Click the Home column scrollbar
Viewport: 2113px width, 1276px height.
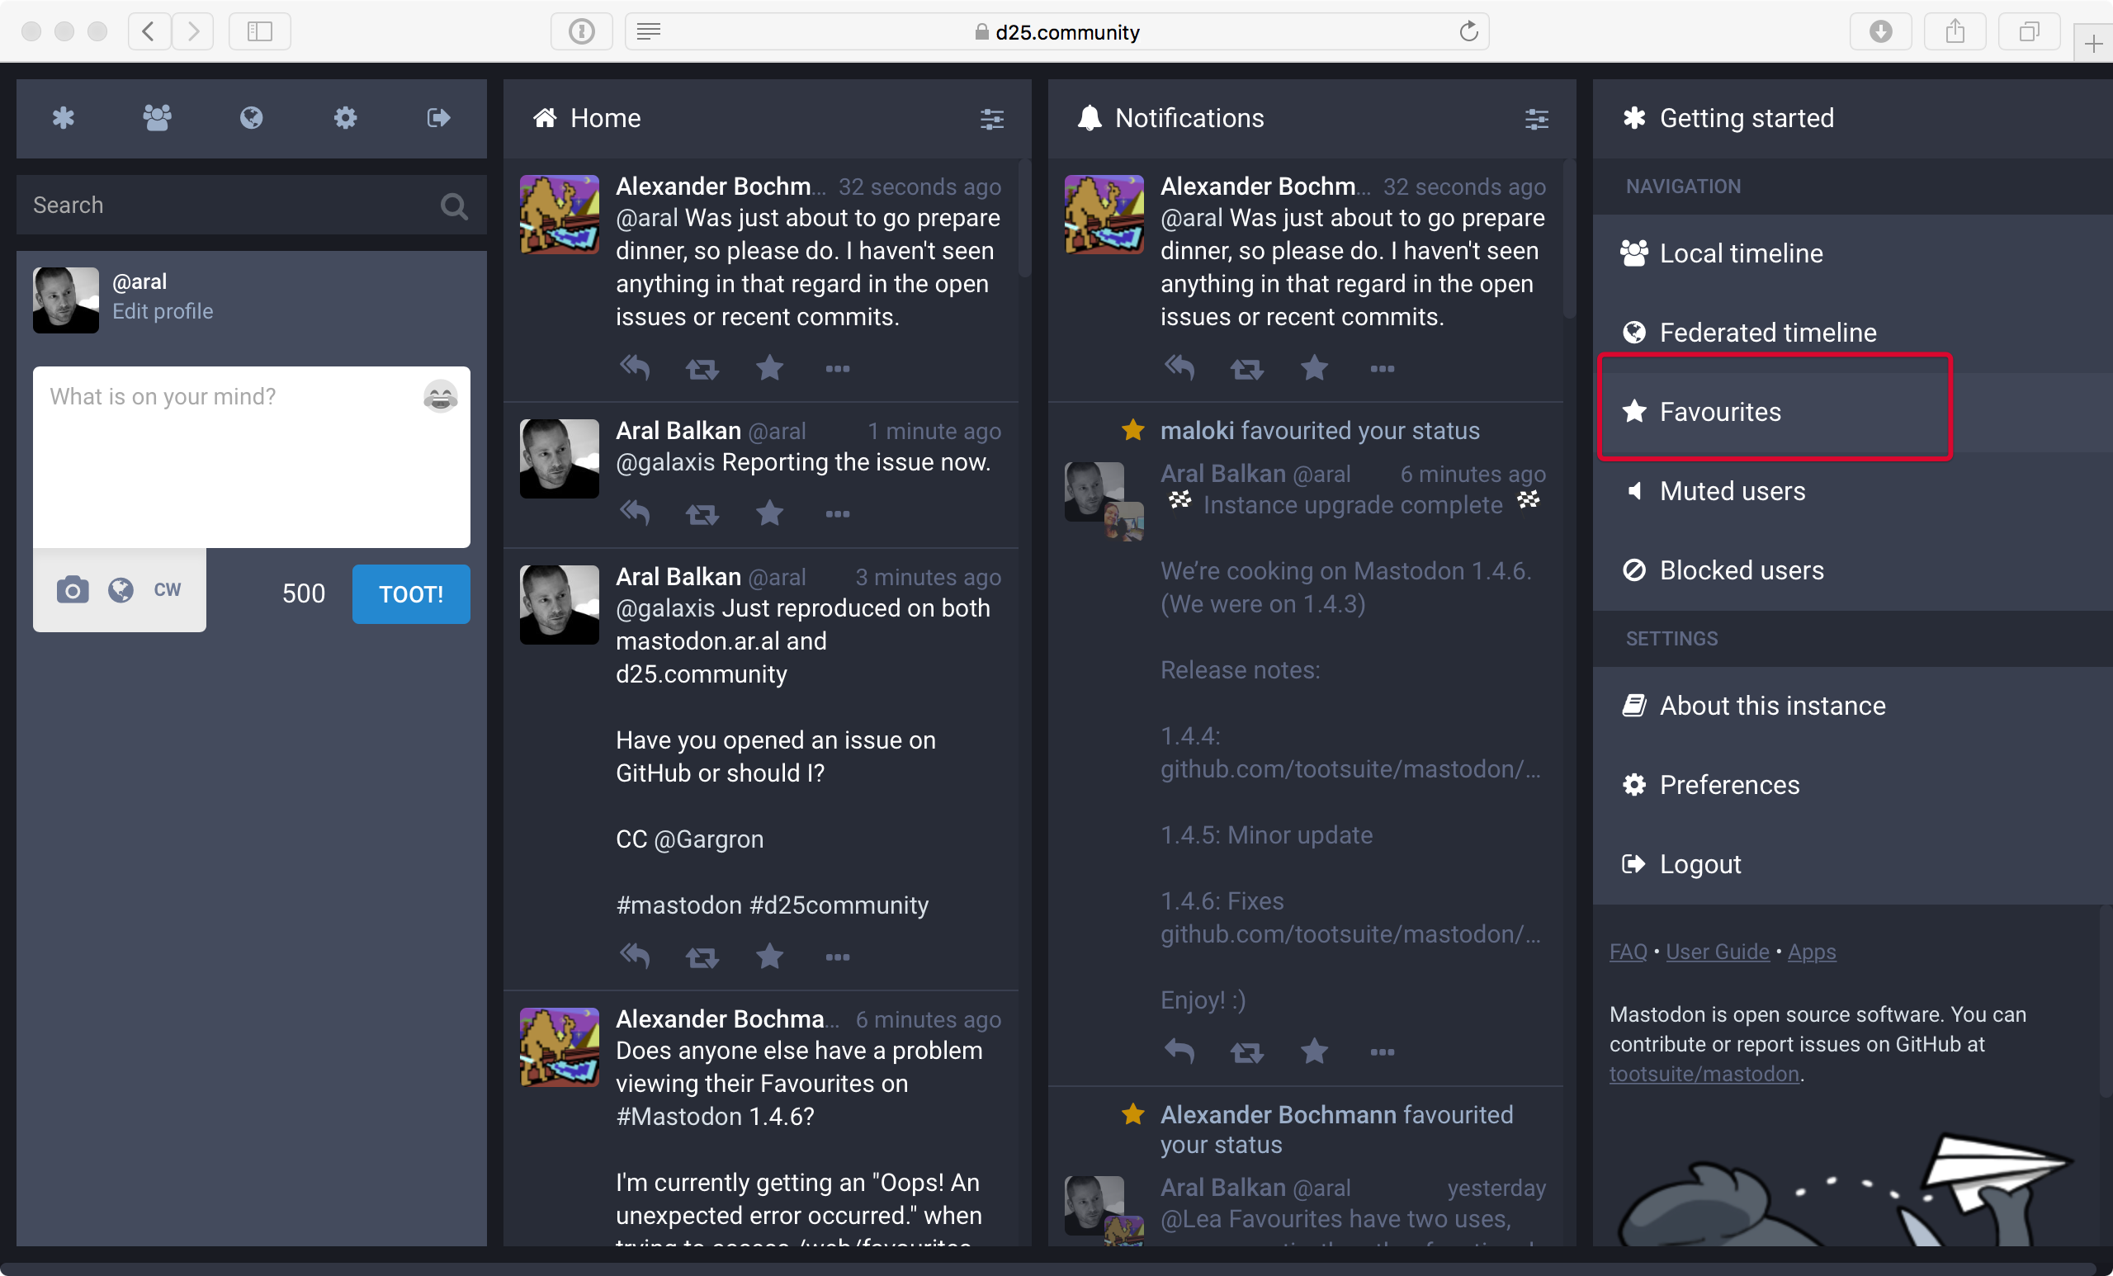click(x=1024, y=219)
